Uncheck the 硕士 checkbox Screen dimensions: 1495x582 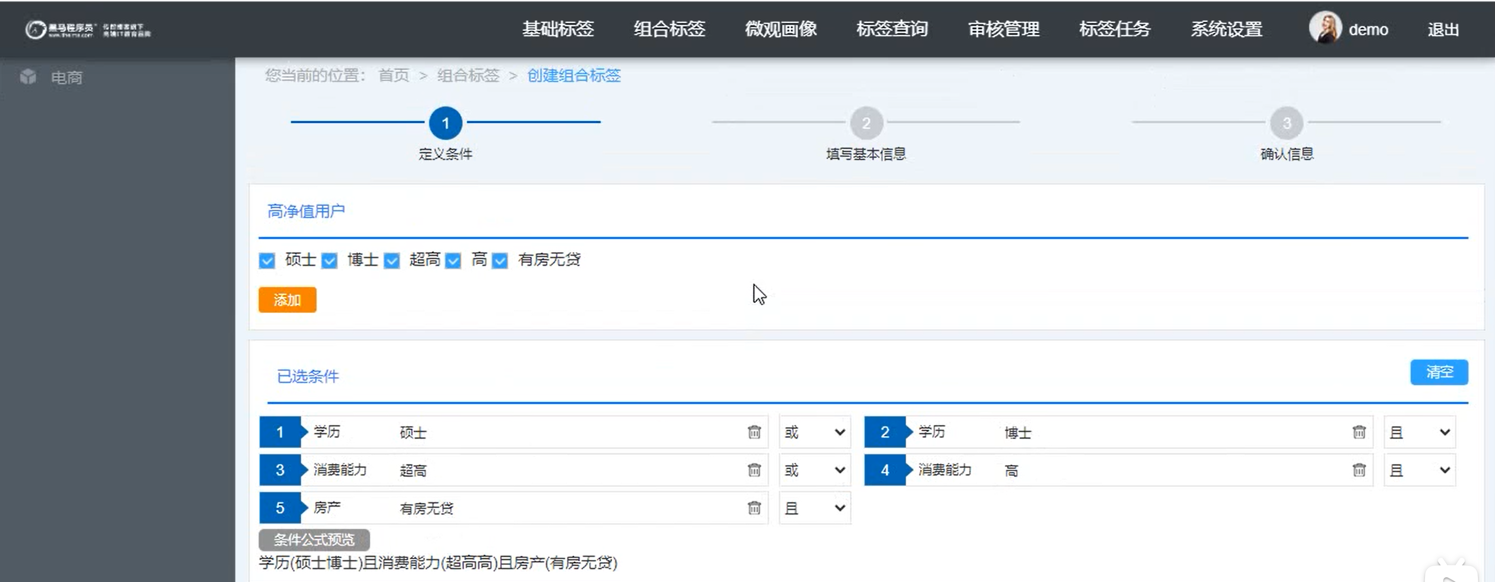267,261
